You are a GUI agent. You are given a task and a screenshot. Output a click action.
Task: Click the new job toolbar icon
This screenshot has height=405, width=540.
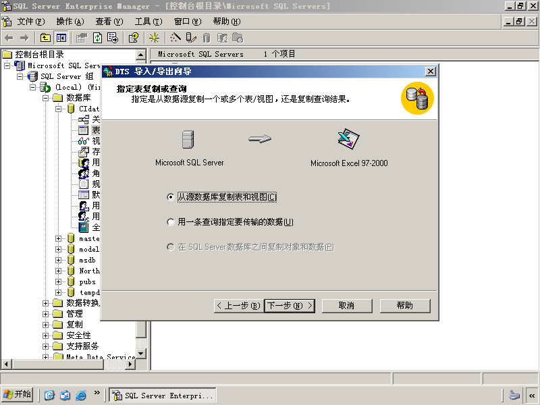tap(238, 38)
